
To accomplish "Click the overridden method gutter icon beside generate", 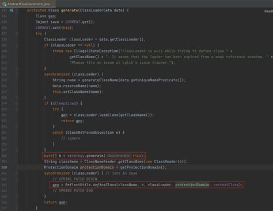I will pos(11,10).
